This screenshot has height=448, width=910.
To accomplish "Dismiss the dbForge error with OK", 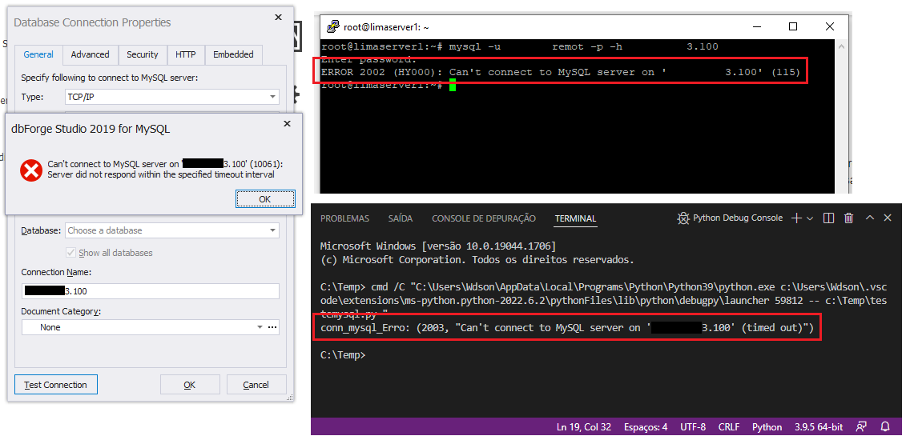I will [264, 198].
